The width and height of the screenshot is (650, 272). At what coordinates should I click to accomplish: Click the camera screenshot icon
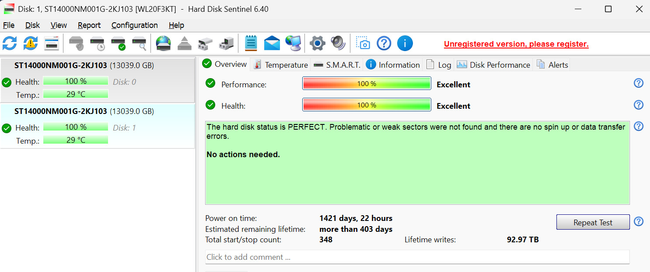(x=363, y=43)
